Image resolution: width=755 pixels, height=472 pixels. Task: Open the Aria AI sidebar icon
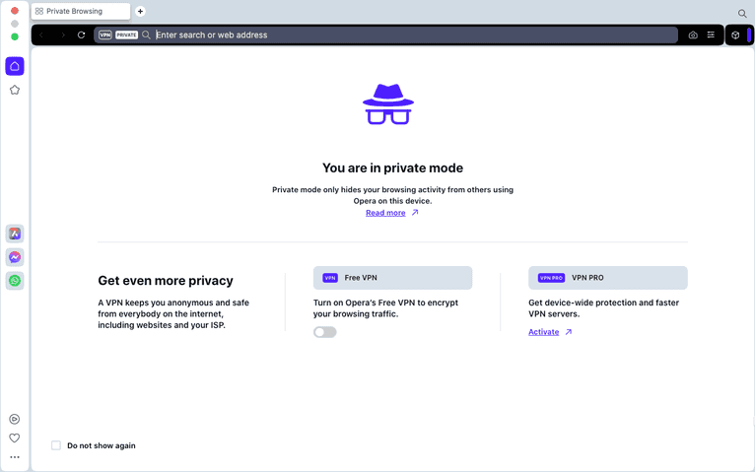15,234
